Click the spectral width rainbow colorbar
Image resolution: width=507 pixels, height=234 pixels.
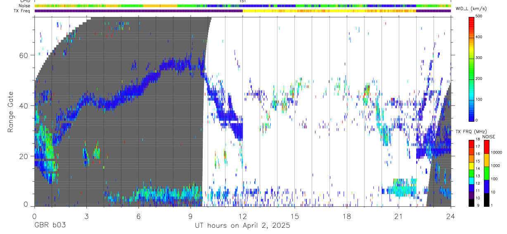(471, 69)
